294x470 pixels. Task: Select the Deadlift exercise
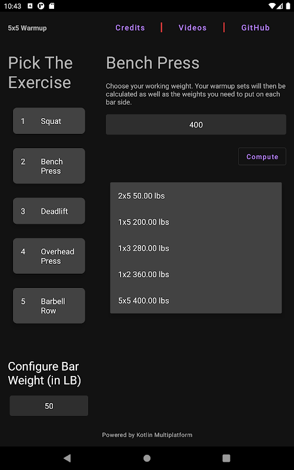pyautogui.click(x=49, y=211)
